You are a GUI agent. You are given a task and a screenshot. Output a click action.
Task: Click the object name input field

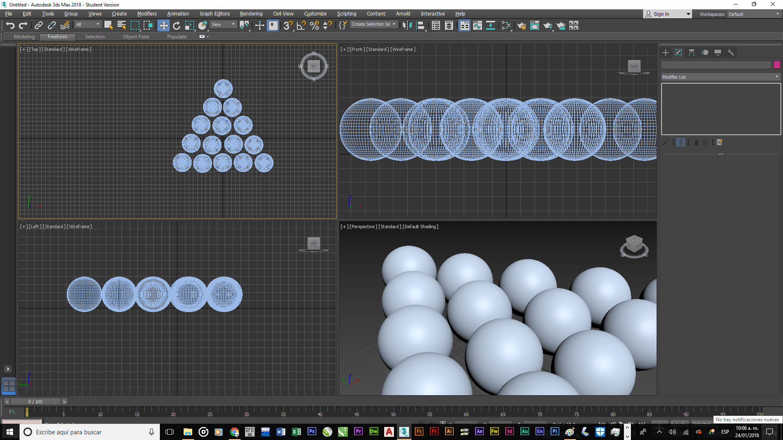click(716, 65)
